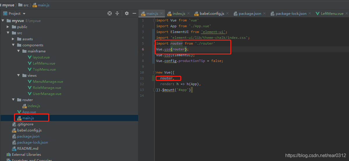Click the components folder icon

[x=19, y=45]
